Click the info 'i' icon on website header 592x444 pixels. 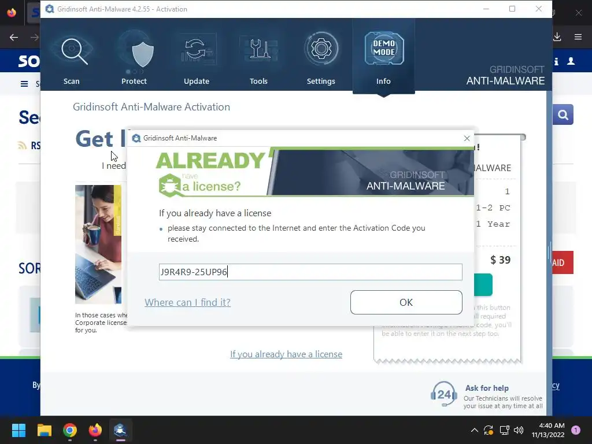click(x=557, y=61)
